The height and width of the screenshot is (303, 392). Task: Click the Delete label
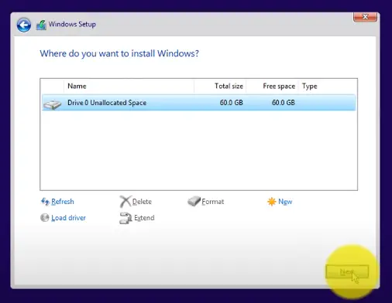pos(142,202)
